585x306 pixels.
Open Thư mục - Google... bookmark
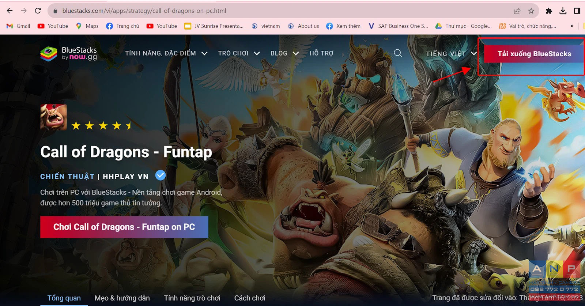tap(463, 26)
